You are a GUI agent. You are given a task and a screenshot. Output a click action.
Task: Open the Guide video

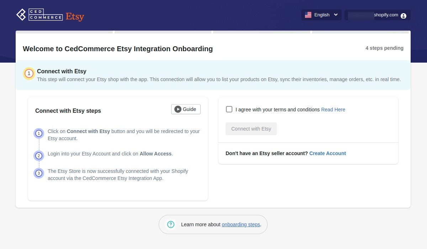tap(186, 109)
